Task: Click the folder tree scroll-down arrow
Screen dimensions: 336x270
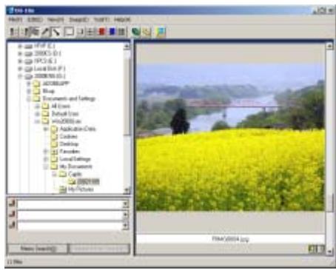Action: tap(127, 190)
